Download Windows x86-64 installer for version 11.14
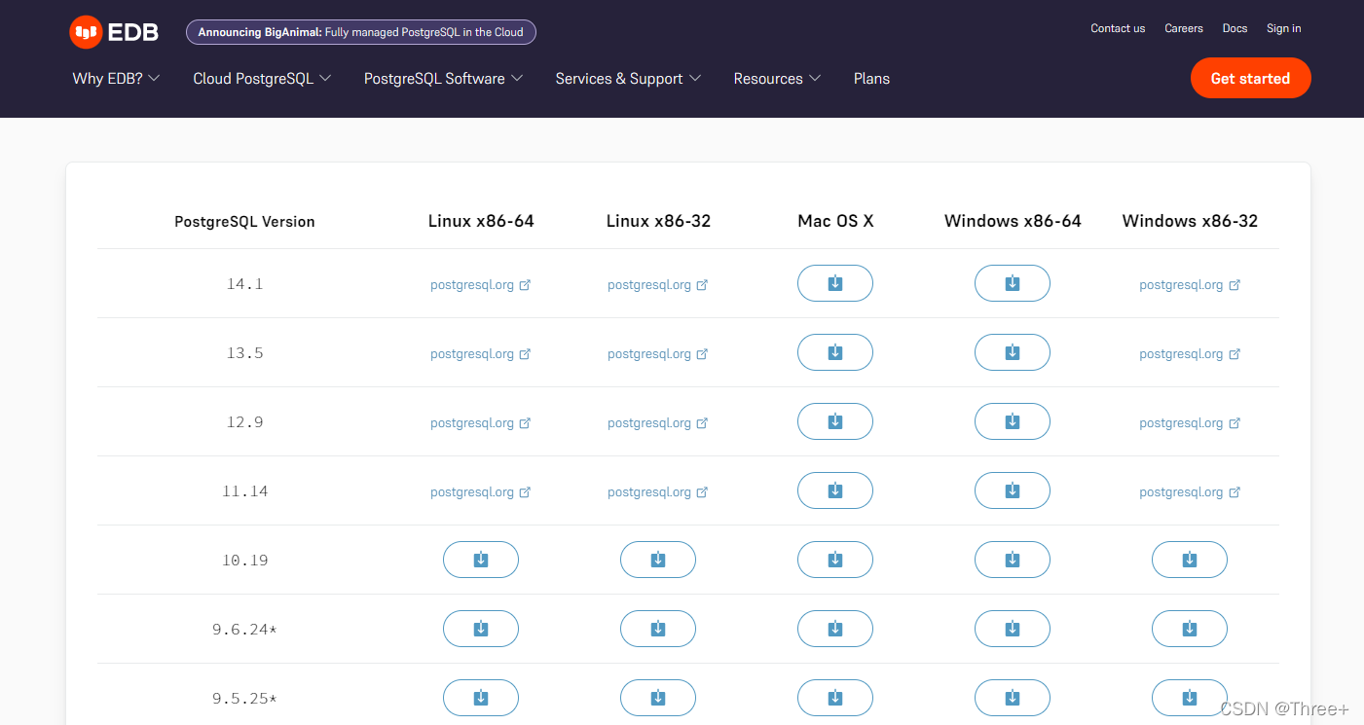The image size is (1364, 725). pos(1012,489)
